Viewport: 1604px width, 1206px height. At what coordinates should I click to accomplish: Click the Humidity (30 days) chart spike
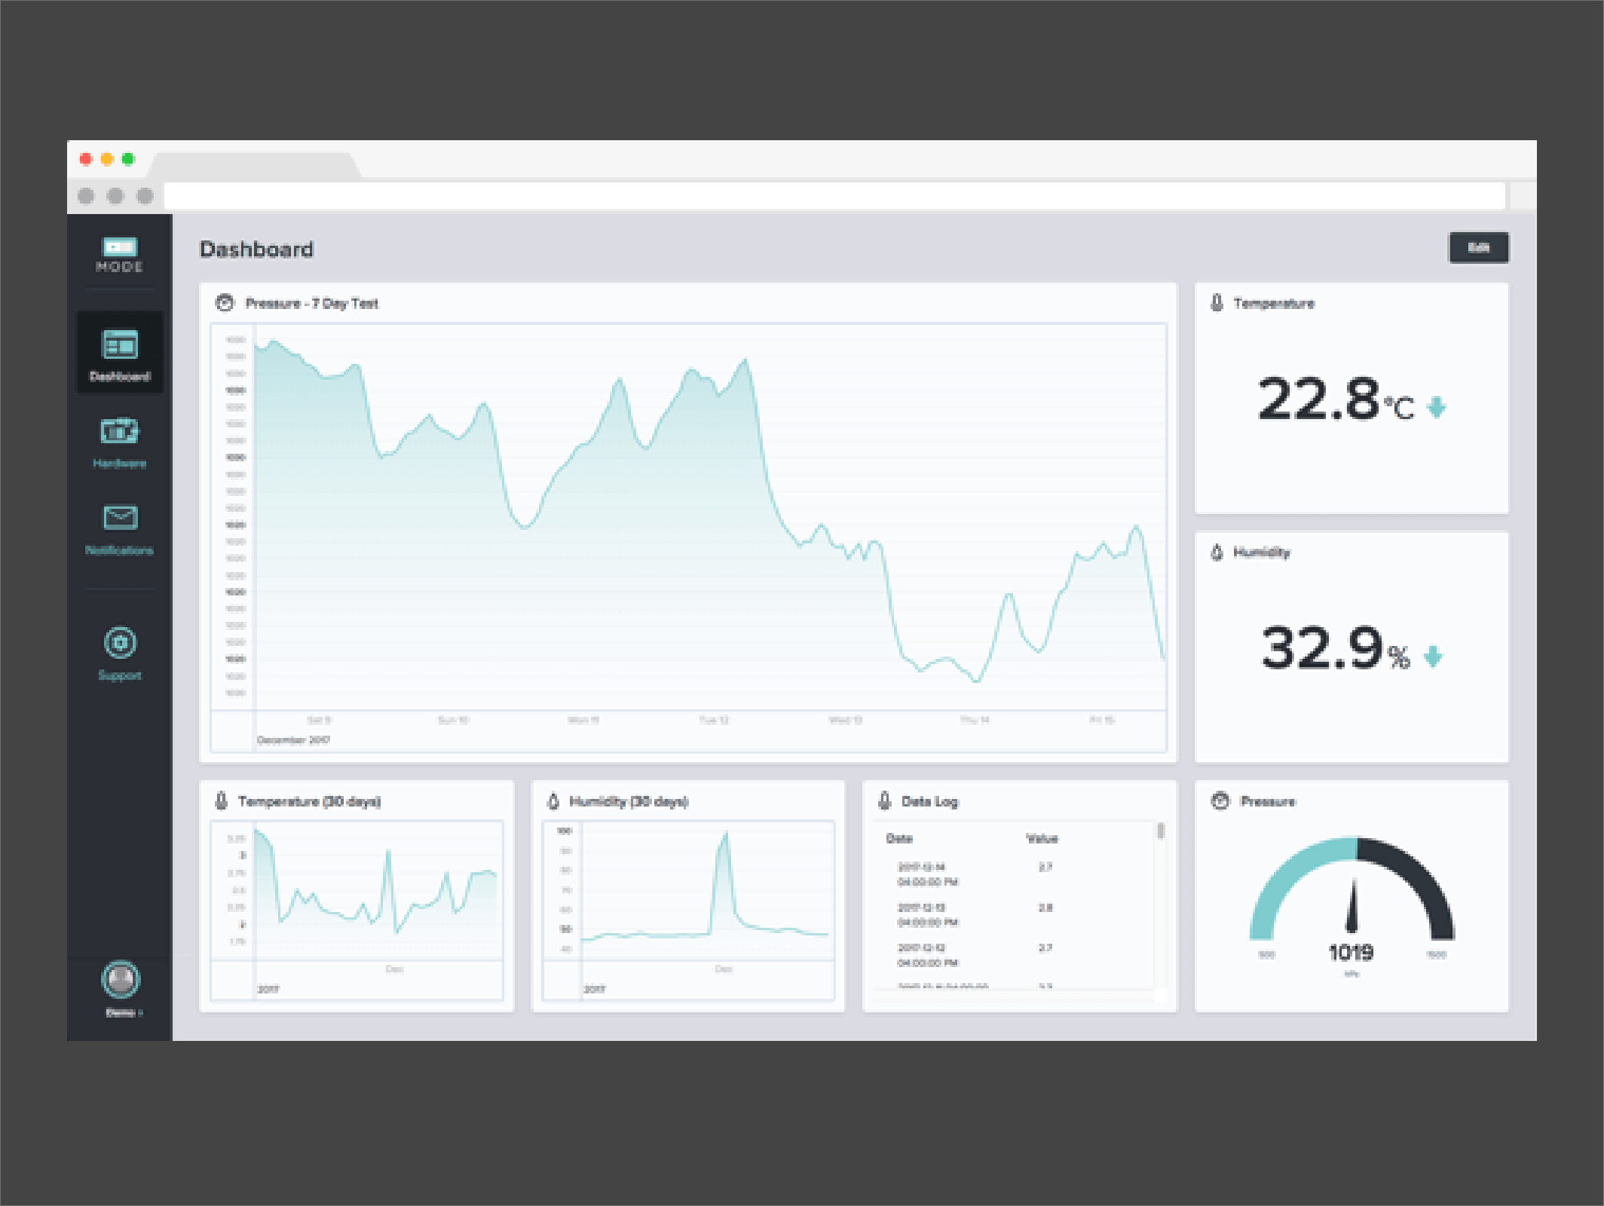tap(724, 859)
